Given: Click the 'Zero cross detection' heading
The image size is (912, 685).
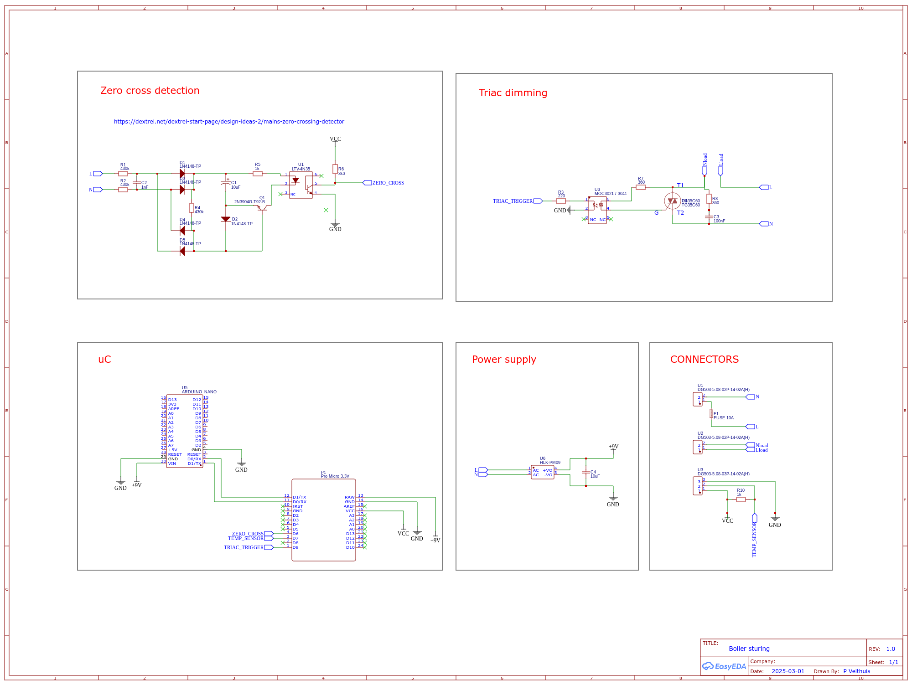Looking at the screenshot, I should click(150, 91).
